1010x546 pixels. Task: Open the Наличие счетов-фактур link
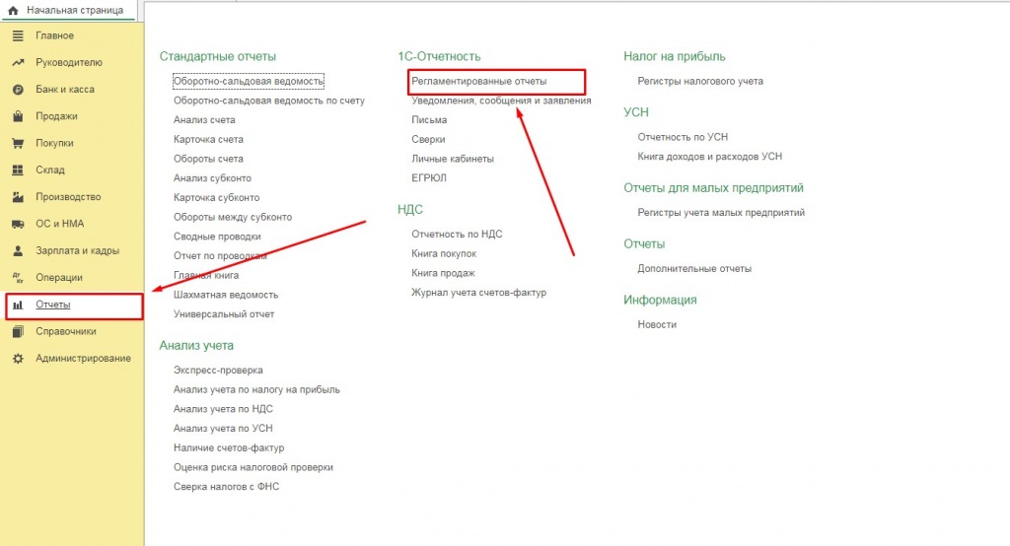click(229, 447)
